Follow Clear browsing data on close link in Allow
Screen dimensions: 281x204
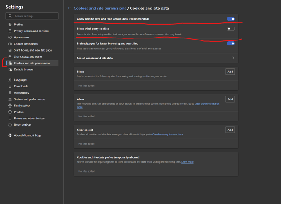pyautogui.click(x=207, y=104)
